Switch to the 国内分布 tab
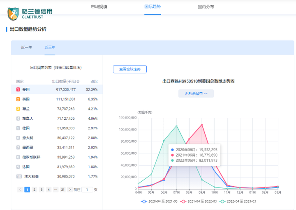Viewport: 296px width, 210px height. (x=206, y=7)
